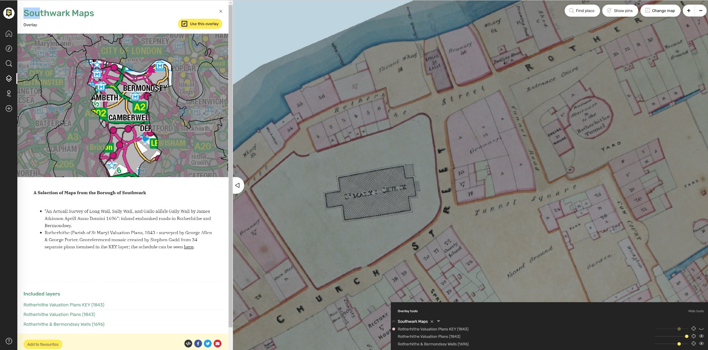Open the layers icon in left sidebar
The image size is (708, 350).
(9, 78)
